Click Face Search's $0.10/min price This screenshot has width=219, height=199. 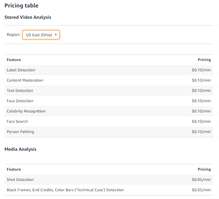pyautogui.click(x=201, y=121)
